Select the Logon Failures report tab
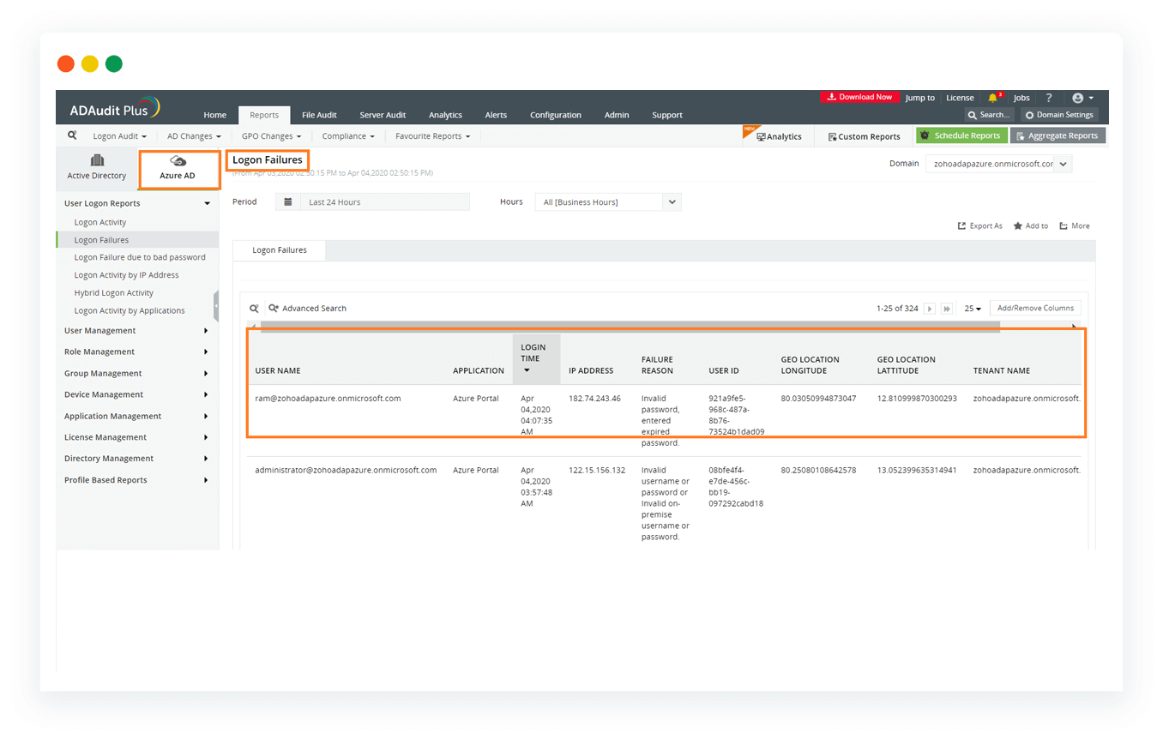This screenshot has height=739, width=1163. (280, 250)
